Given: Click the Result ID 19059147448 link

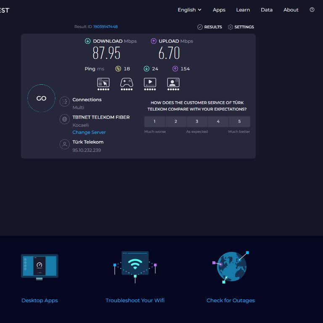Looking at the screenshot, I should click(x=106, y=26).
